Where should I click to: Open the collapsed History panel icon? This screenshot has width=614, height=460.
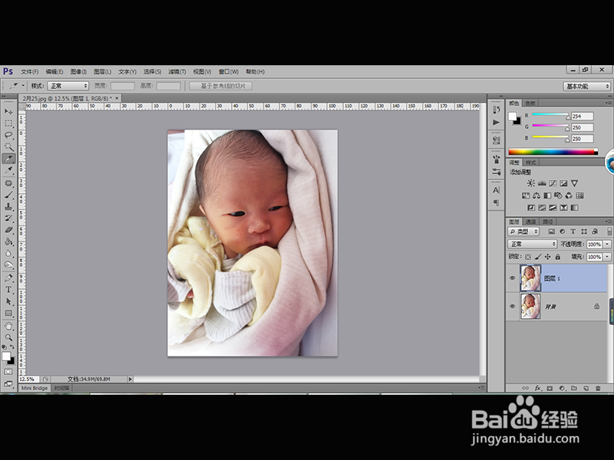496,110
